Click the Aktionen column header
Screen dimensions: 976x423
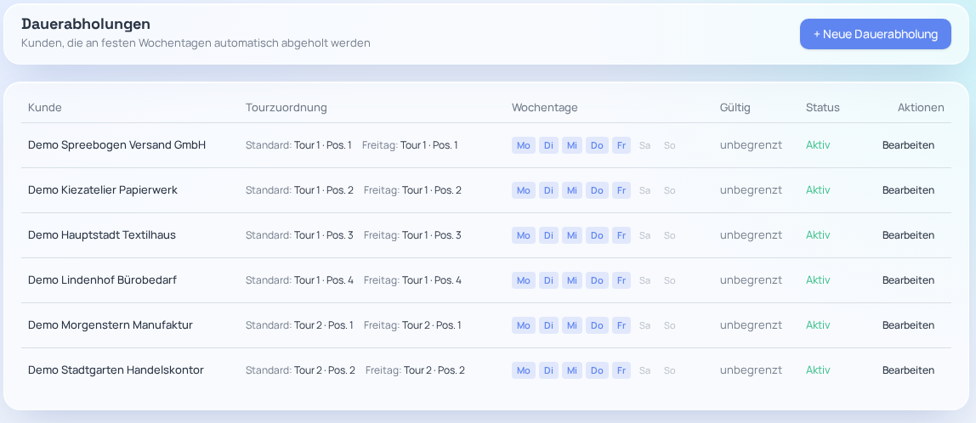click(921, 108)
